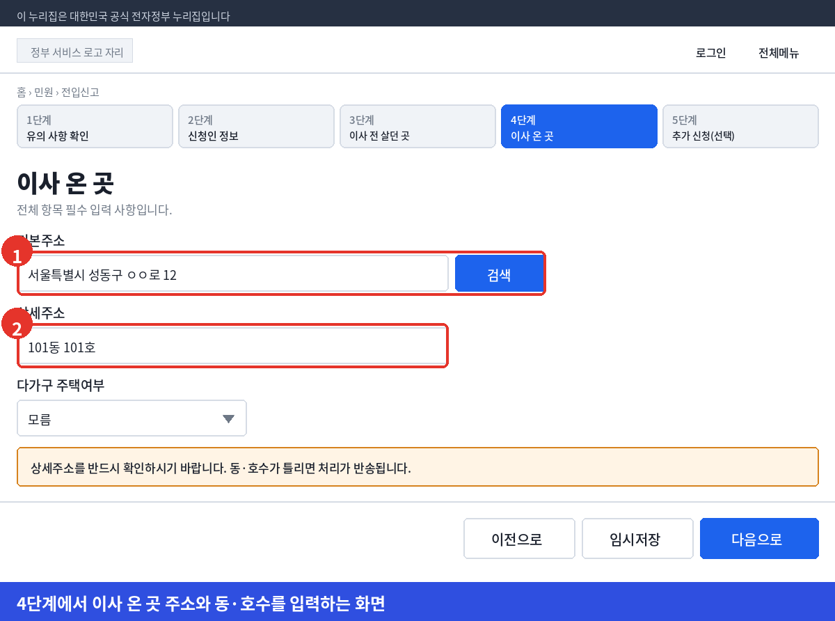Click the 상세주소를 반드시 확인하시기 바랍니다 notice
The width and height of the screenshot is (835, 621).
(x=417, y=467)
